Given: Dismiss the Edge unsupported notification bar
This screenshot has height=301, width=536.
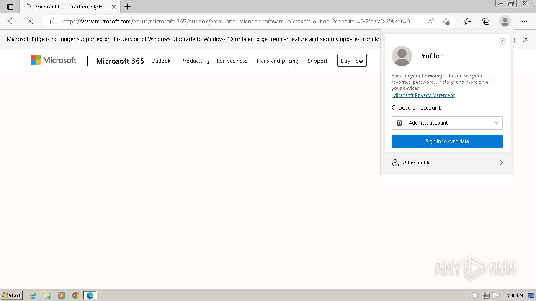Looking at the screenshot, I should tap(526, 39).
